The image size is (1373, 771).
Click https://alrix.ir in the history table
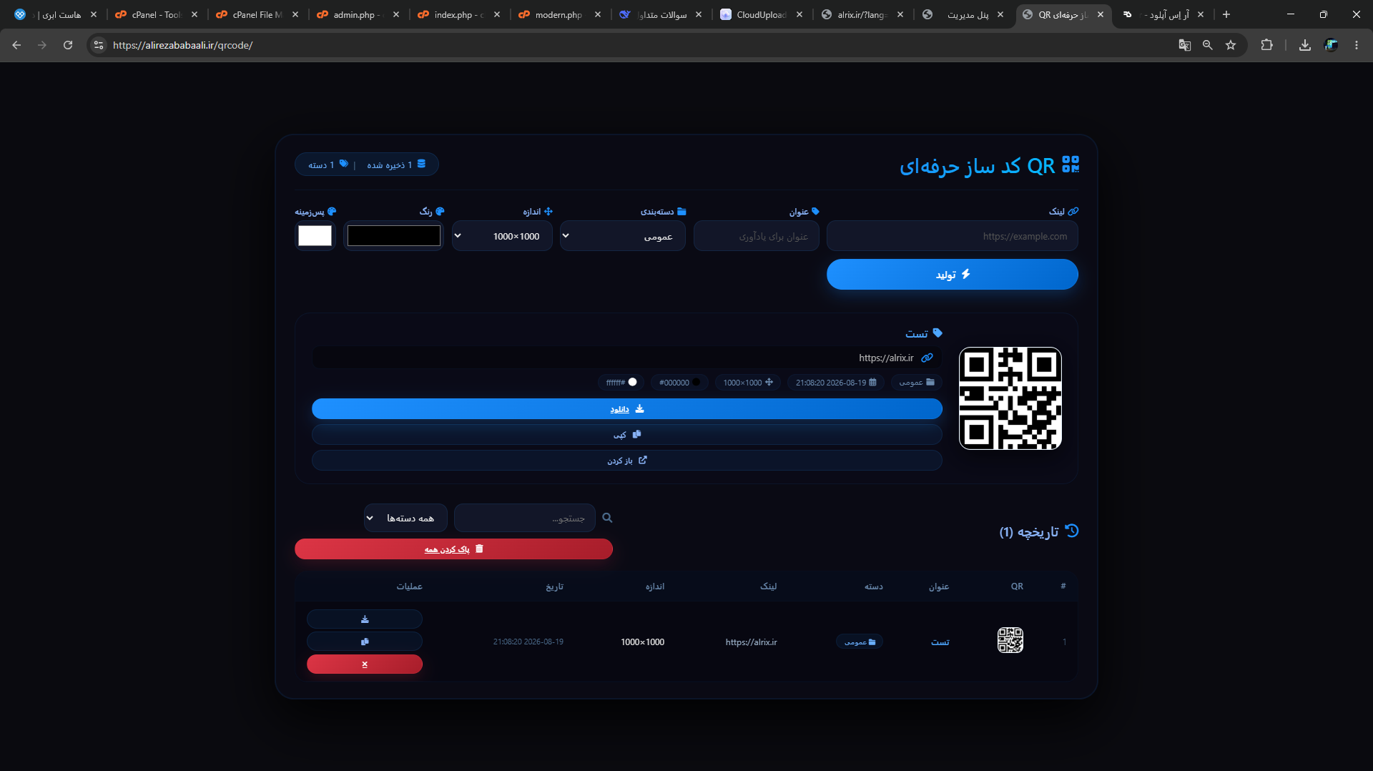coord(751,642)
